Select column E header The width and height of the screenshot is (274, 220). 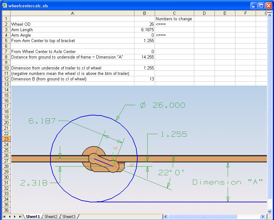(x=225, y=13)
